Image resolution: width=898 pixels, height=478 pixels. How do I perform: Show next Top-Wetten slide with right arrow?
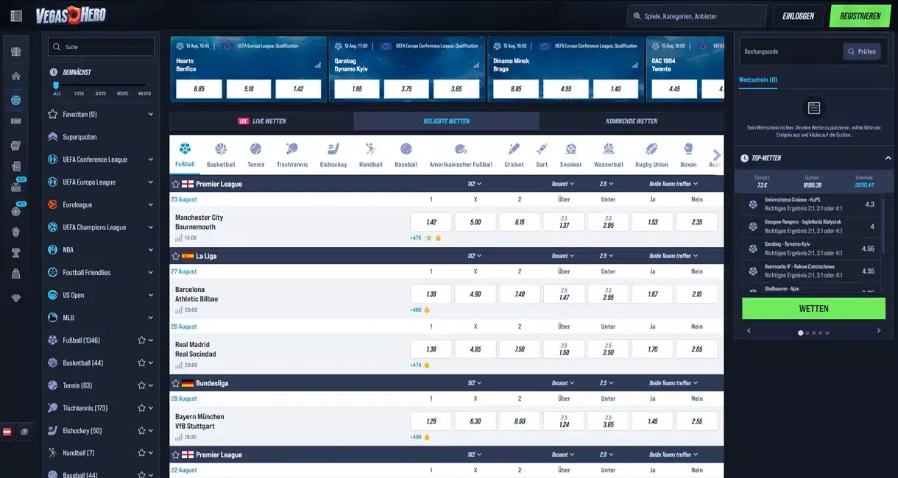878,331
